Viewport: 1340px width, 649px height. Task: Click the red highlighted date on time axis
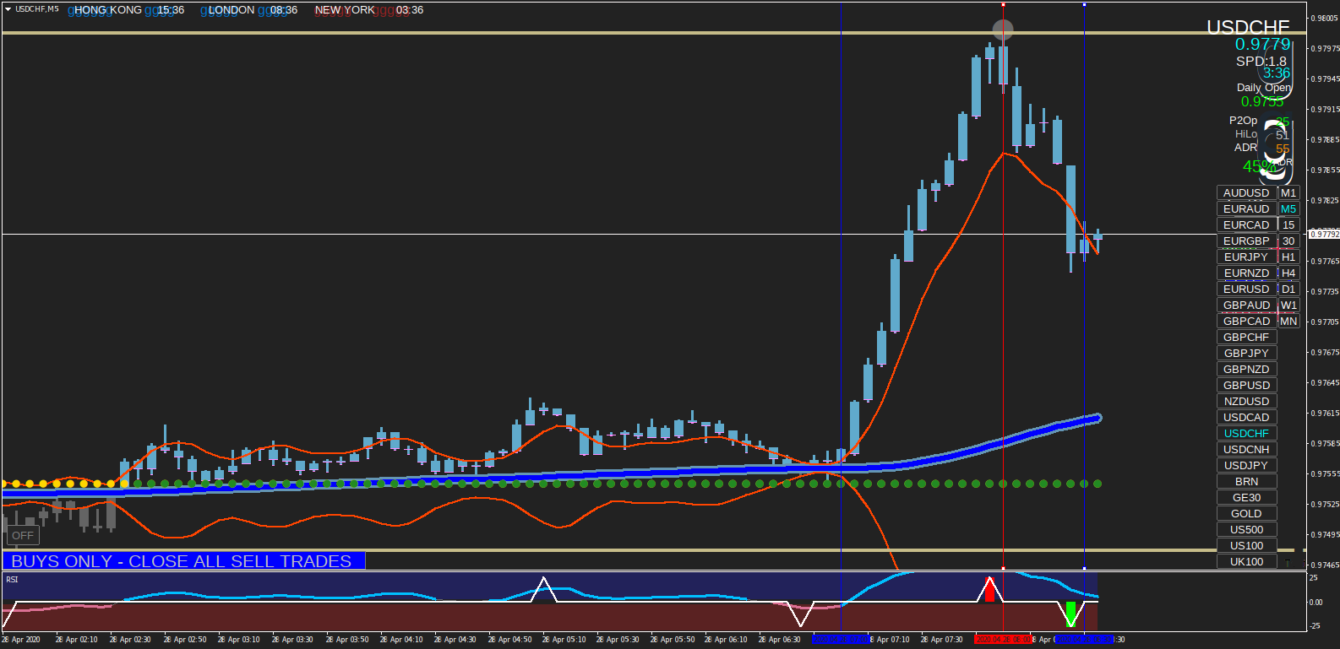[1002, 640]
